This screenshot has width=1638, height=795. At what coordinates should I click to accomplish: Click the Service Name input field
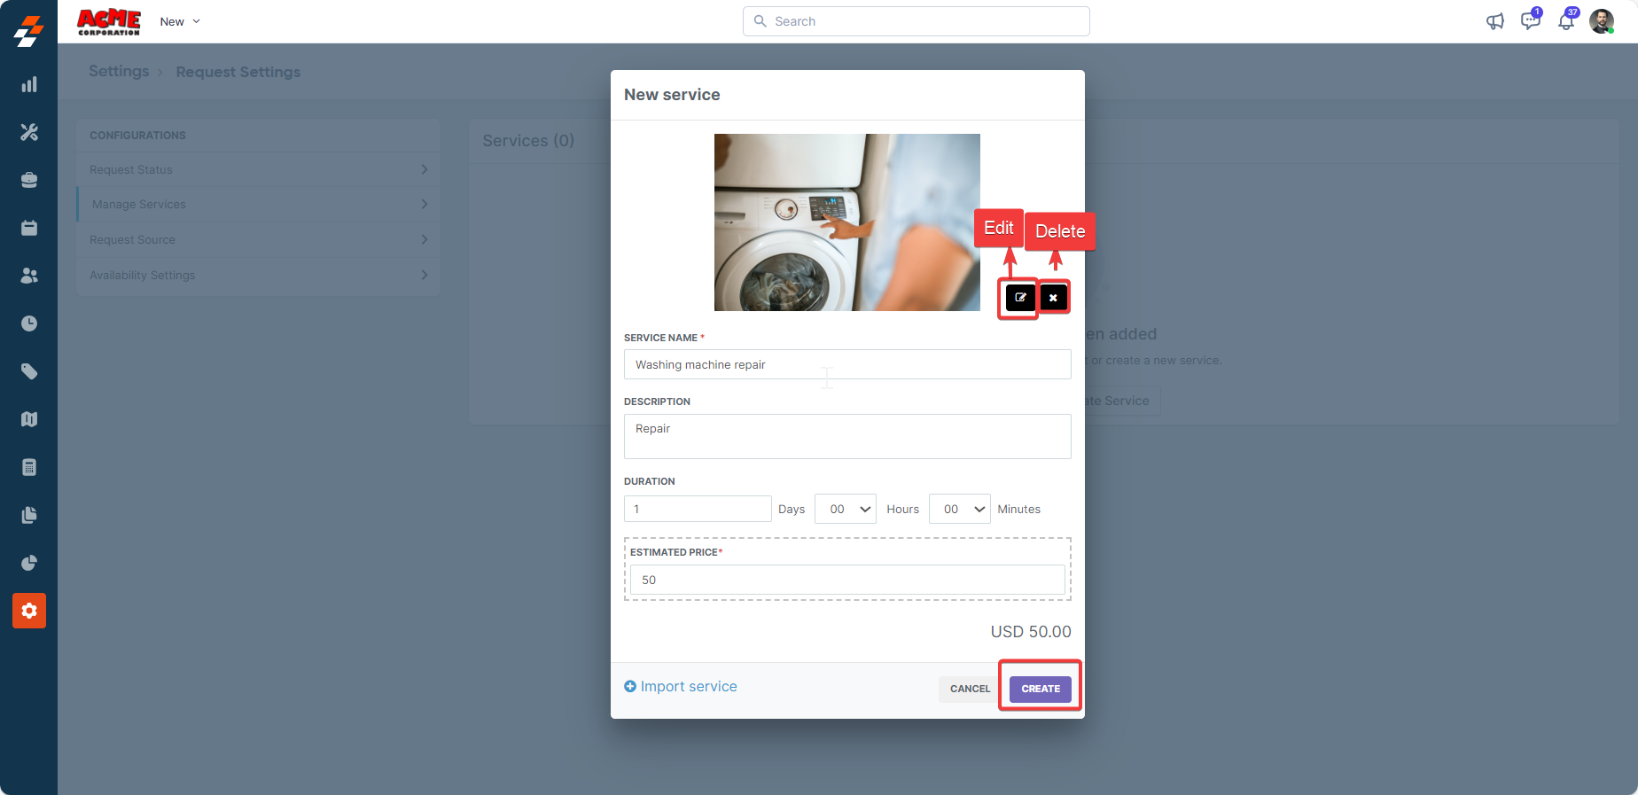click(847, 364)
